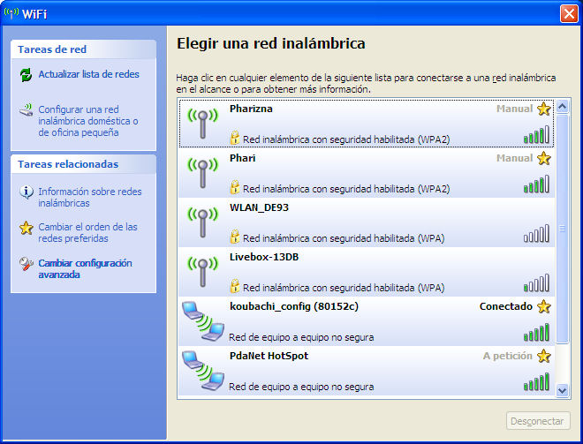Click the Desconectar button
The height and width of the screenshot is (444, 583).
tap(538, 421)
